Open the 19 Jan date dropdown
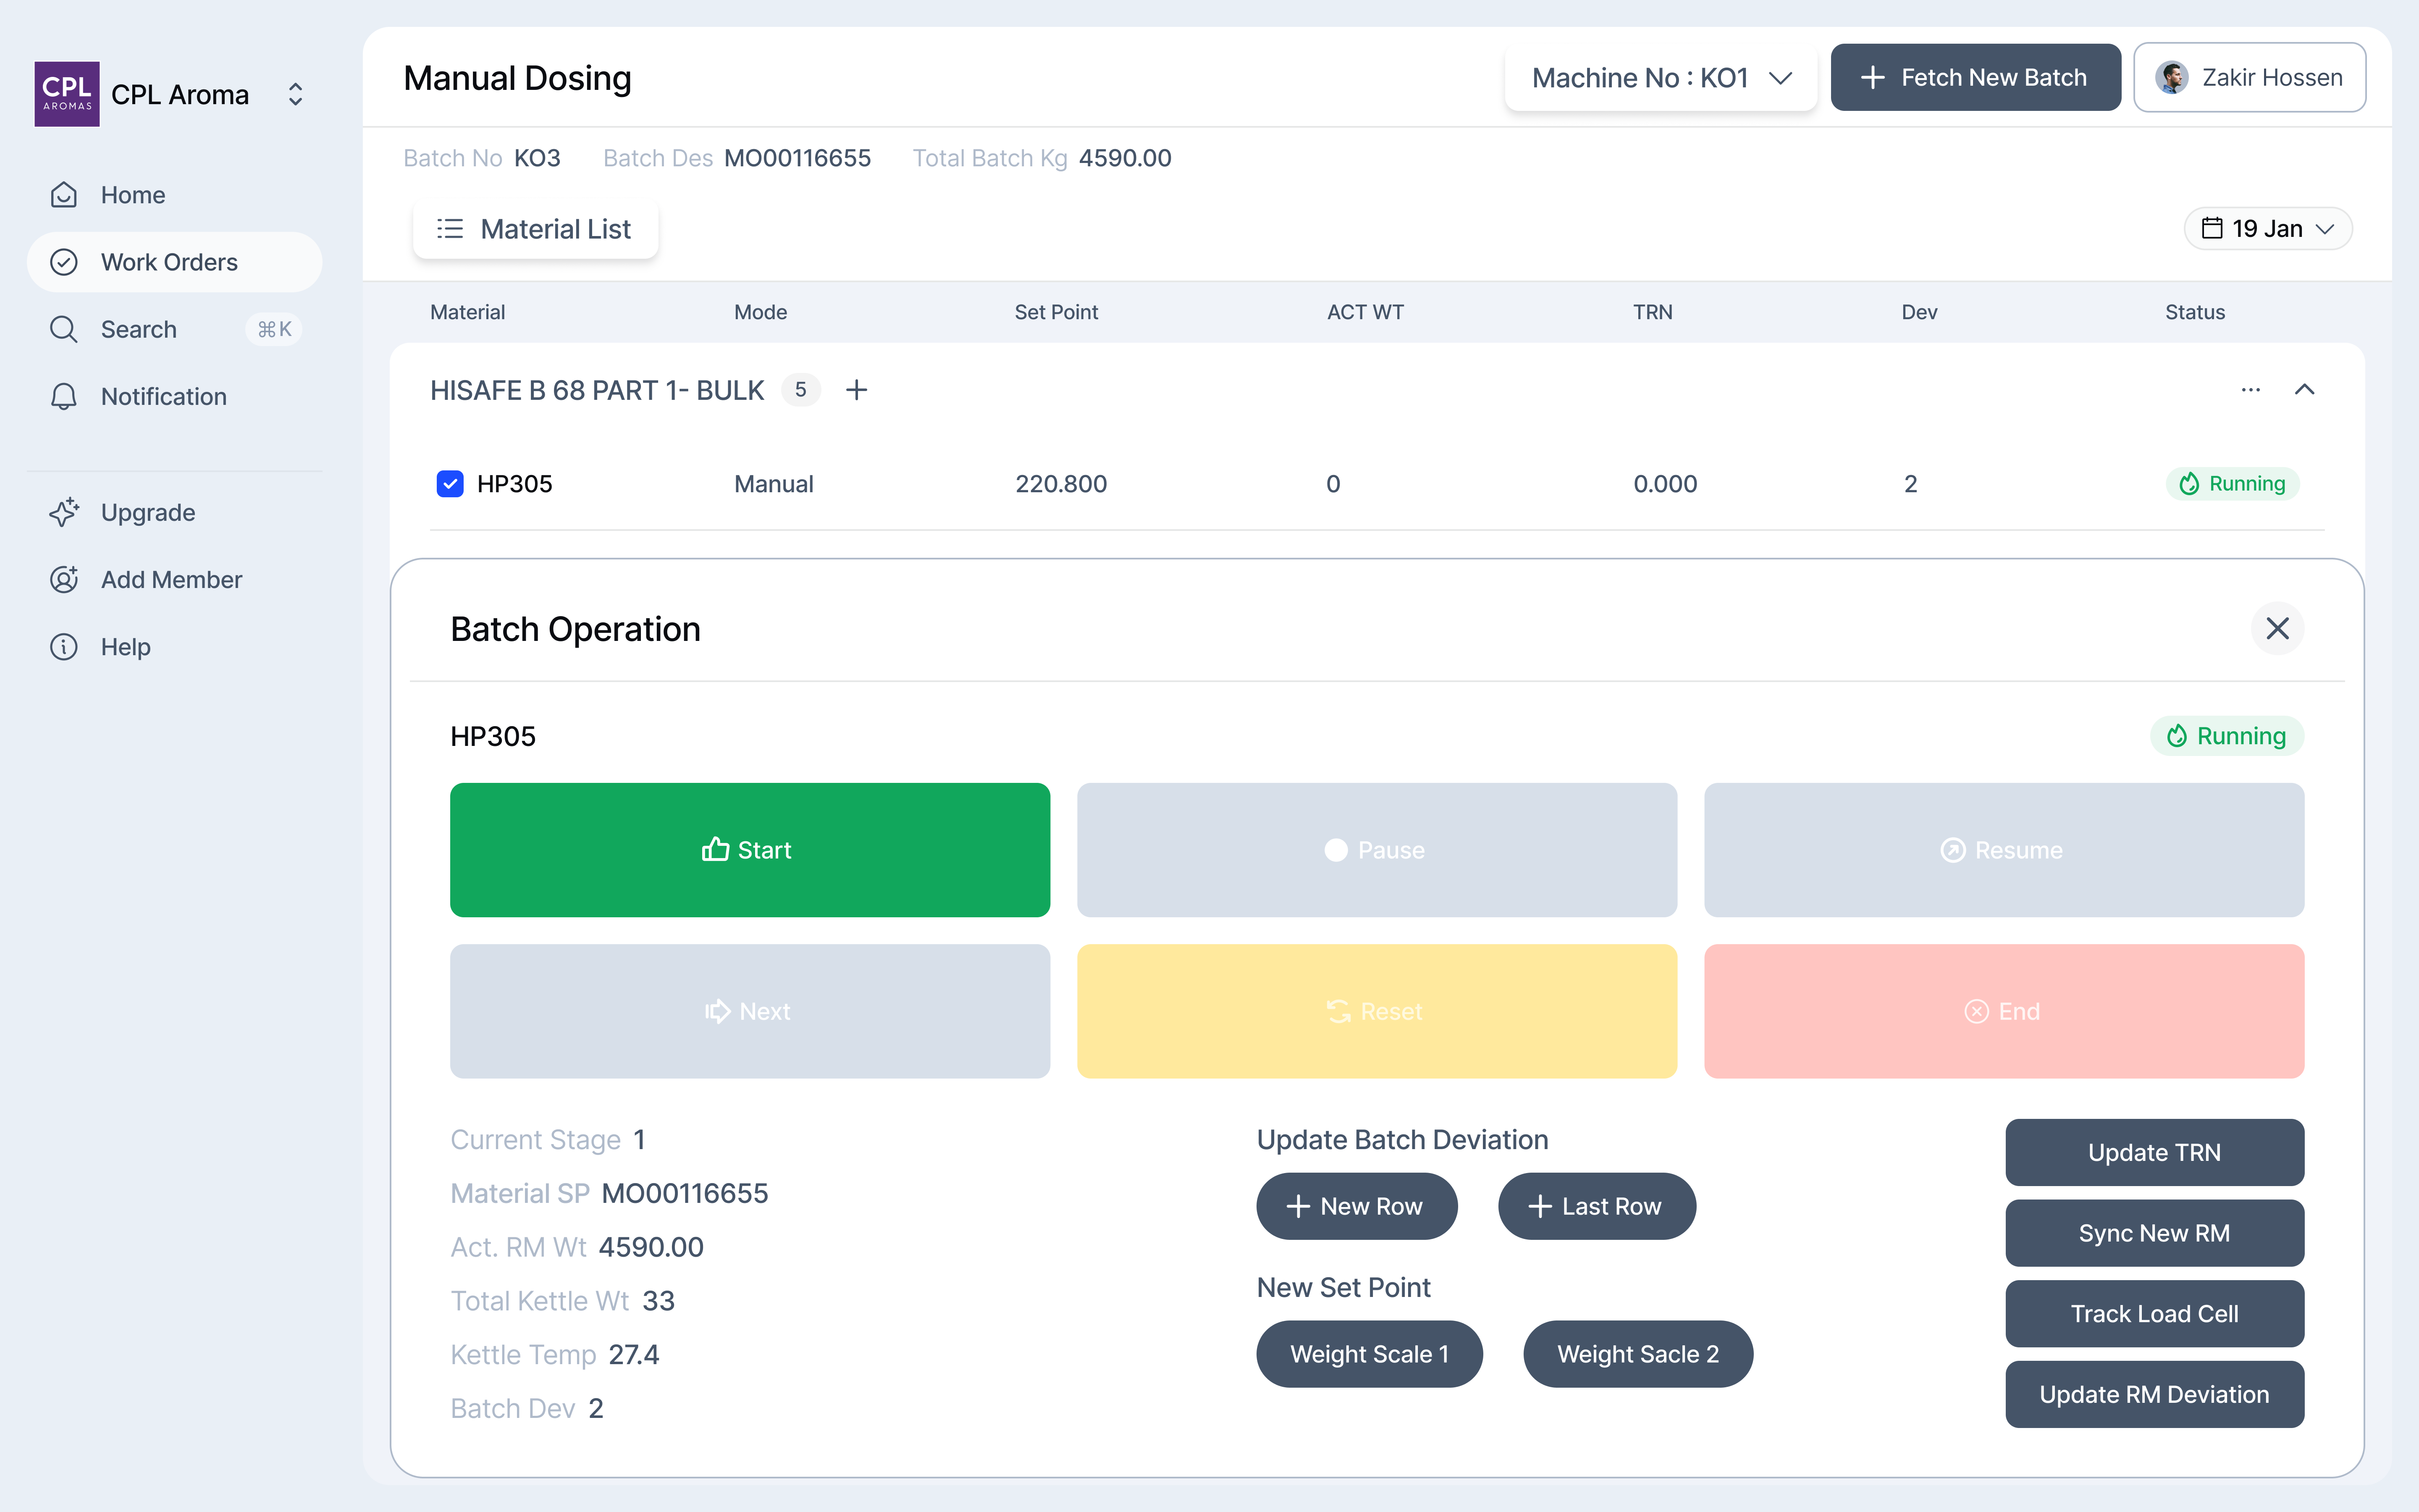 [x=2268, y=229]
